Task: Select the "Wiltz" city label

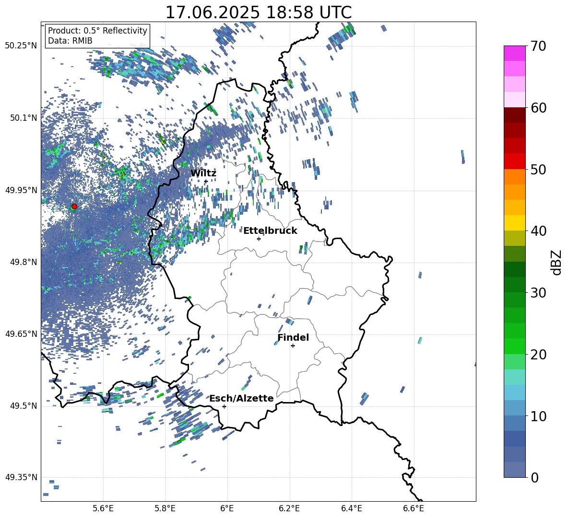Action: tap(203, 173)
